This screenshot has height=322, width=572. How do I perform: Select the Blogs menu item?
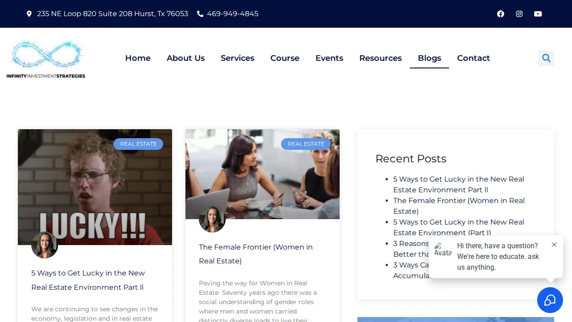(429, 58)
